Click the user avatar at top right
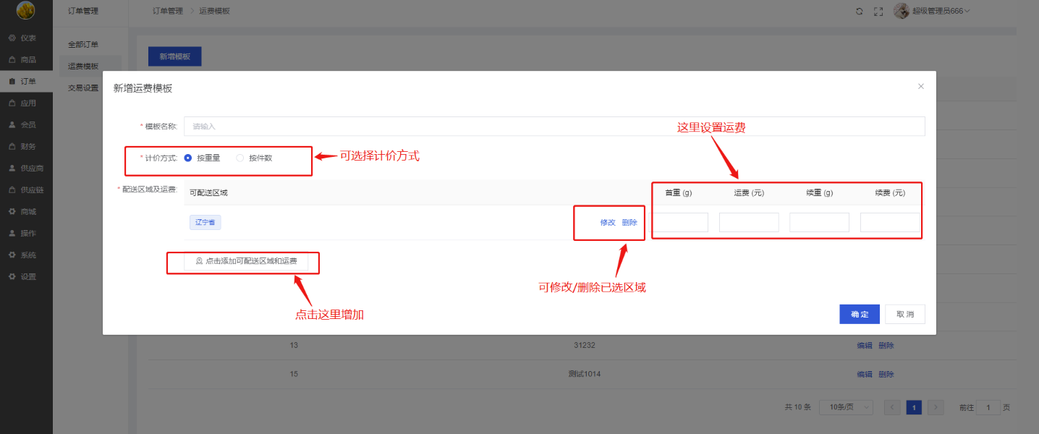 (901, 11)
